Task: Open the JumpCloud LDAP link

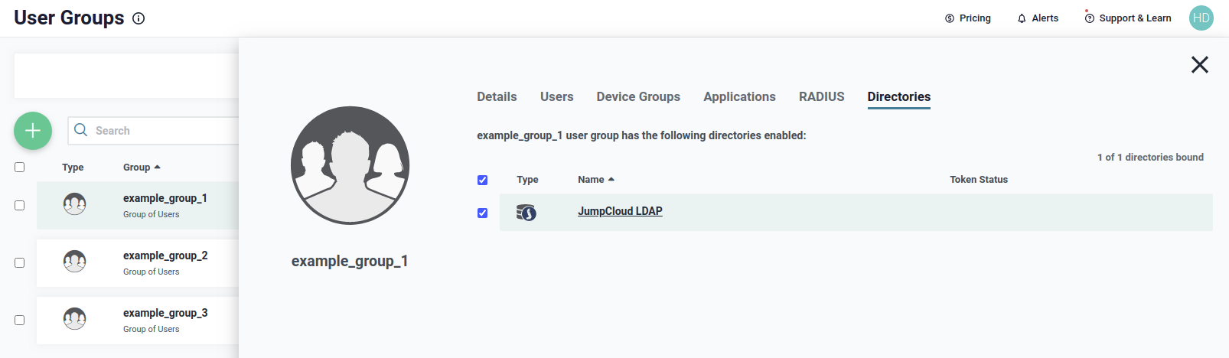Action: (x=620, y=211)
